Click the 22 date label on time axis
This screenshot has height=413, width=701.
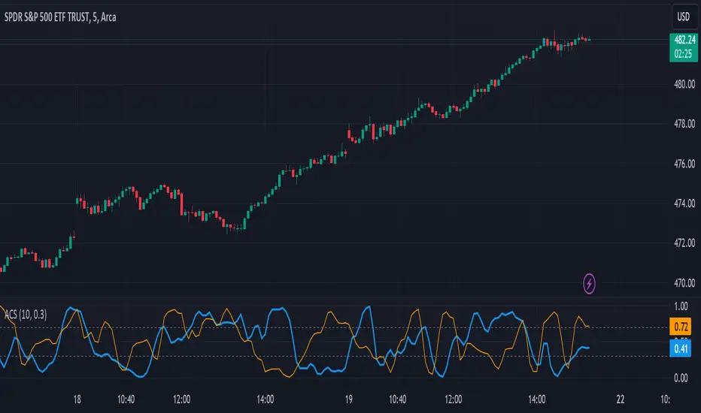tap(620, 399)
